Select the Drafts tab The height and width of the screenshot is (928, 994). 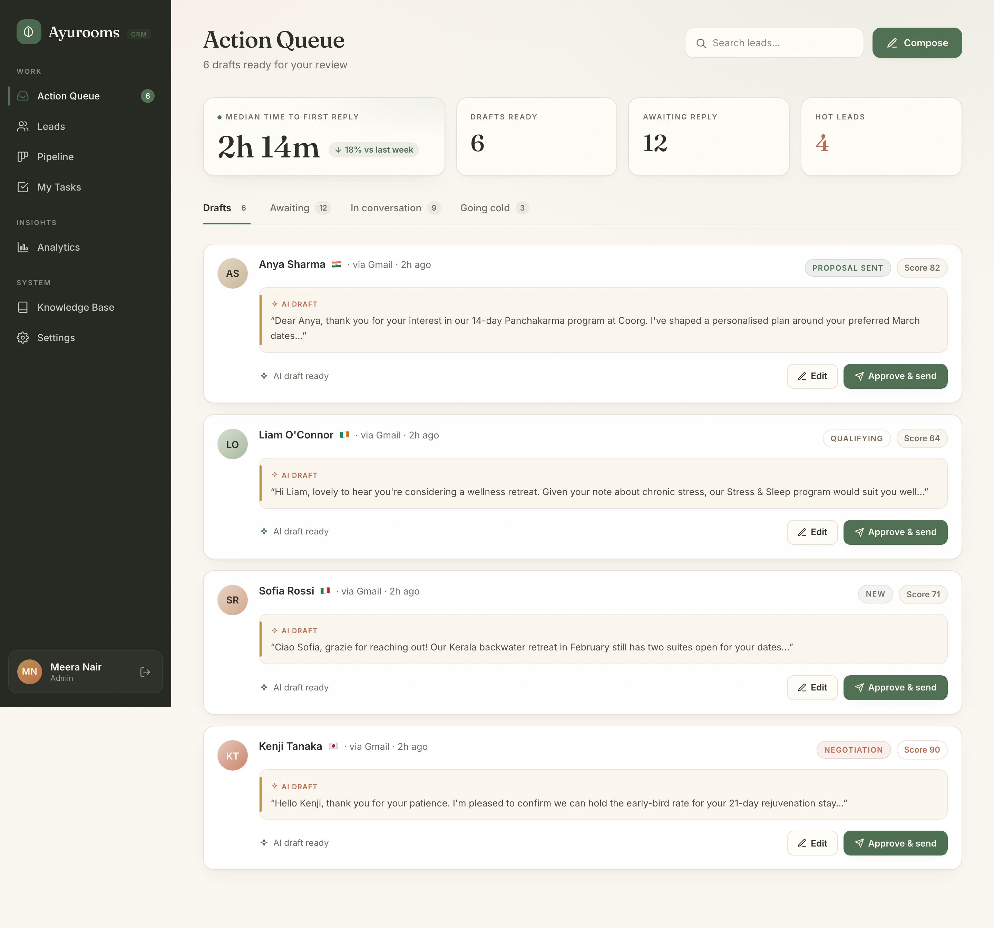pos(226,208)
